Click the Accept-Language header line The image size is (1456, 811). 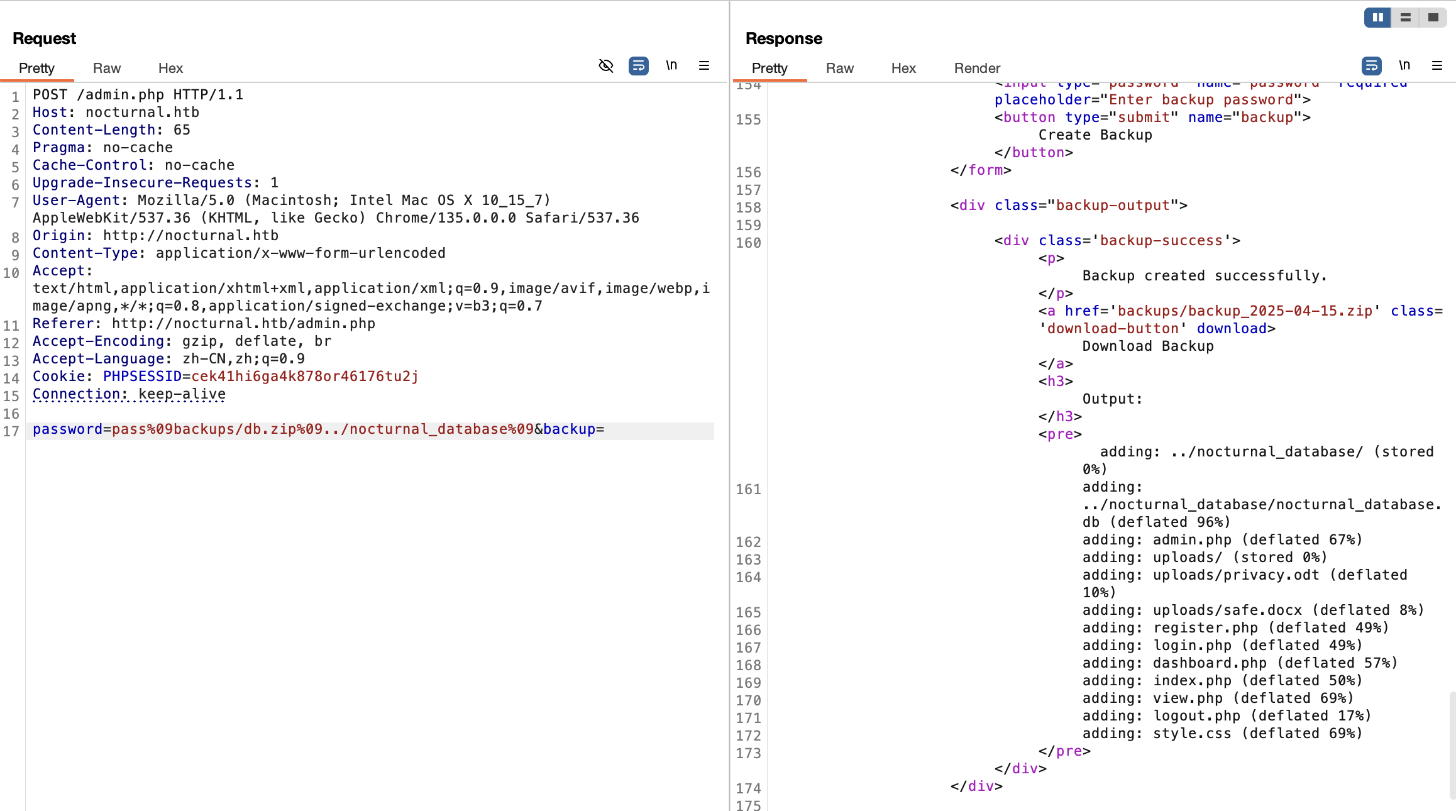168,359
